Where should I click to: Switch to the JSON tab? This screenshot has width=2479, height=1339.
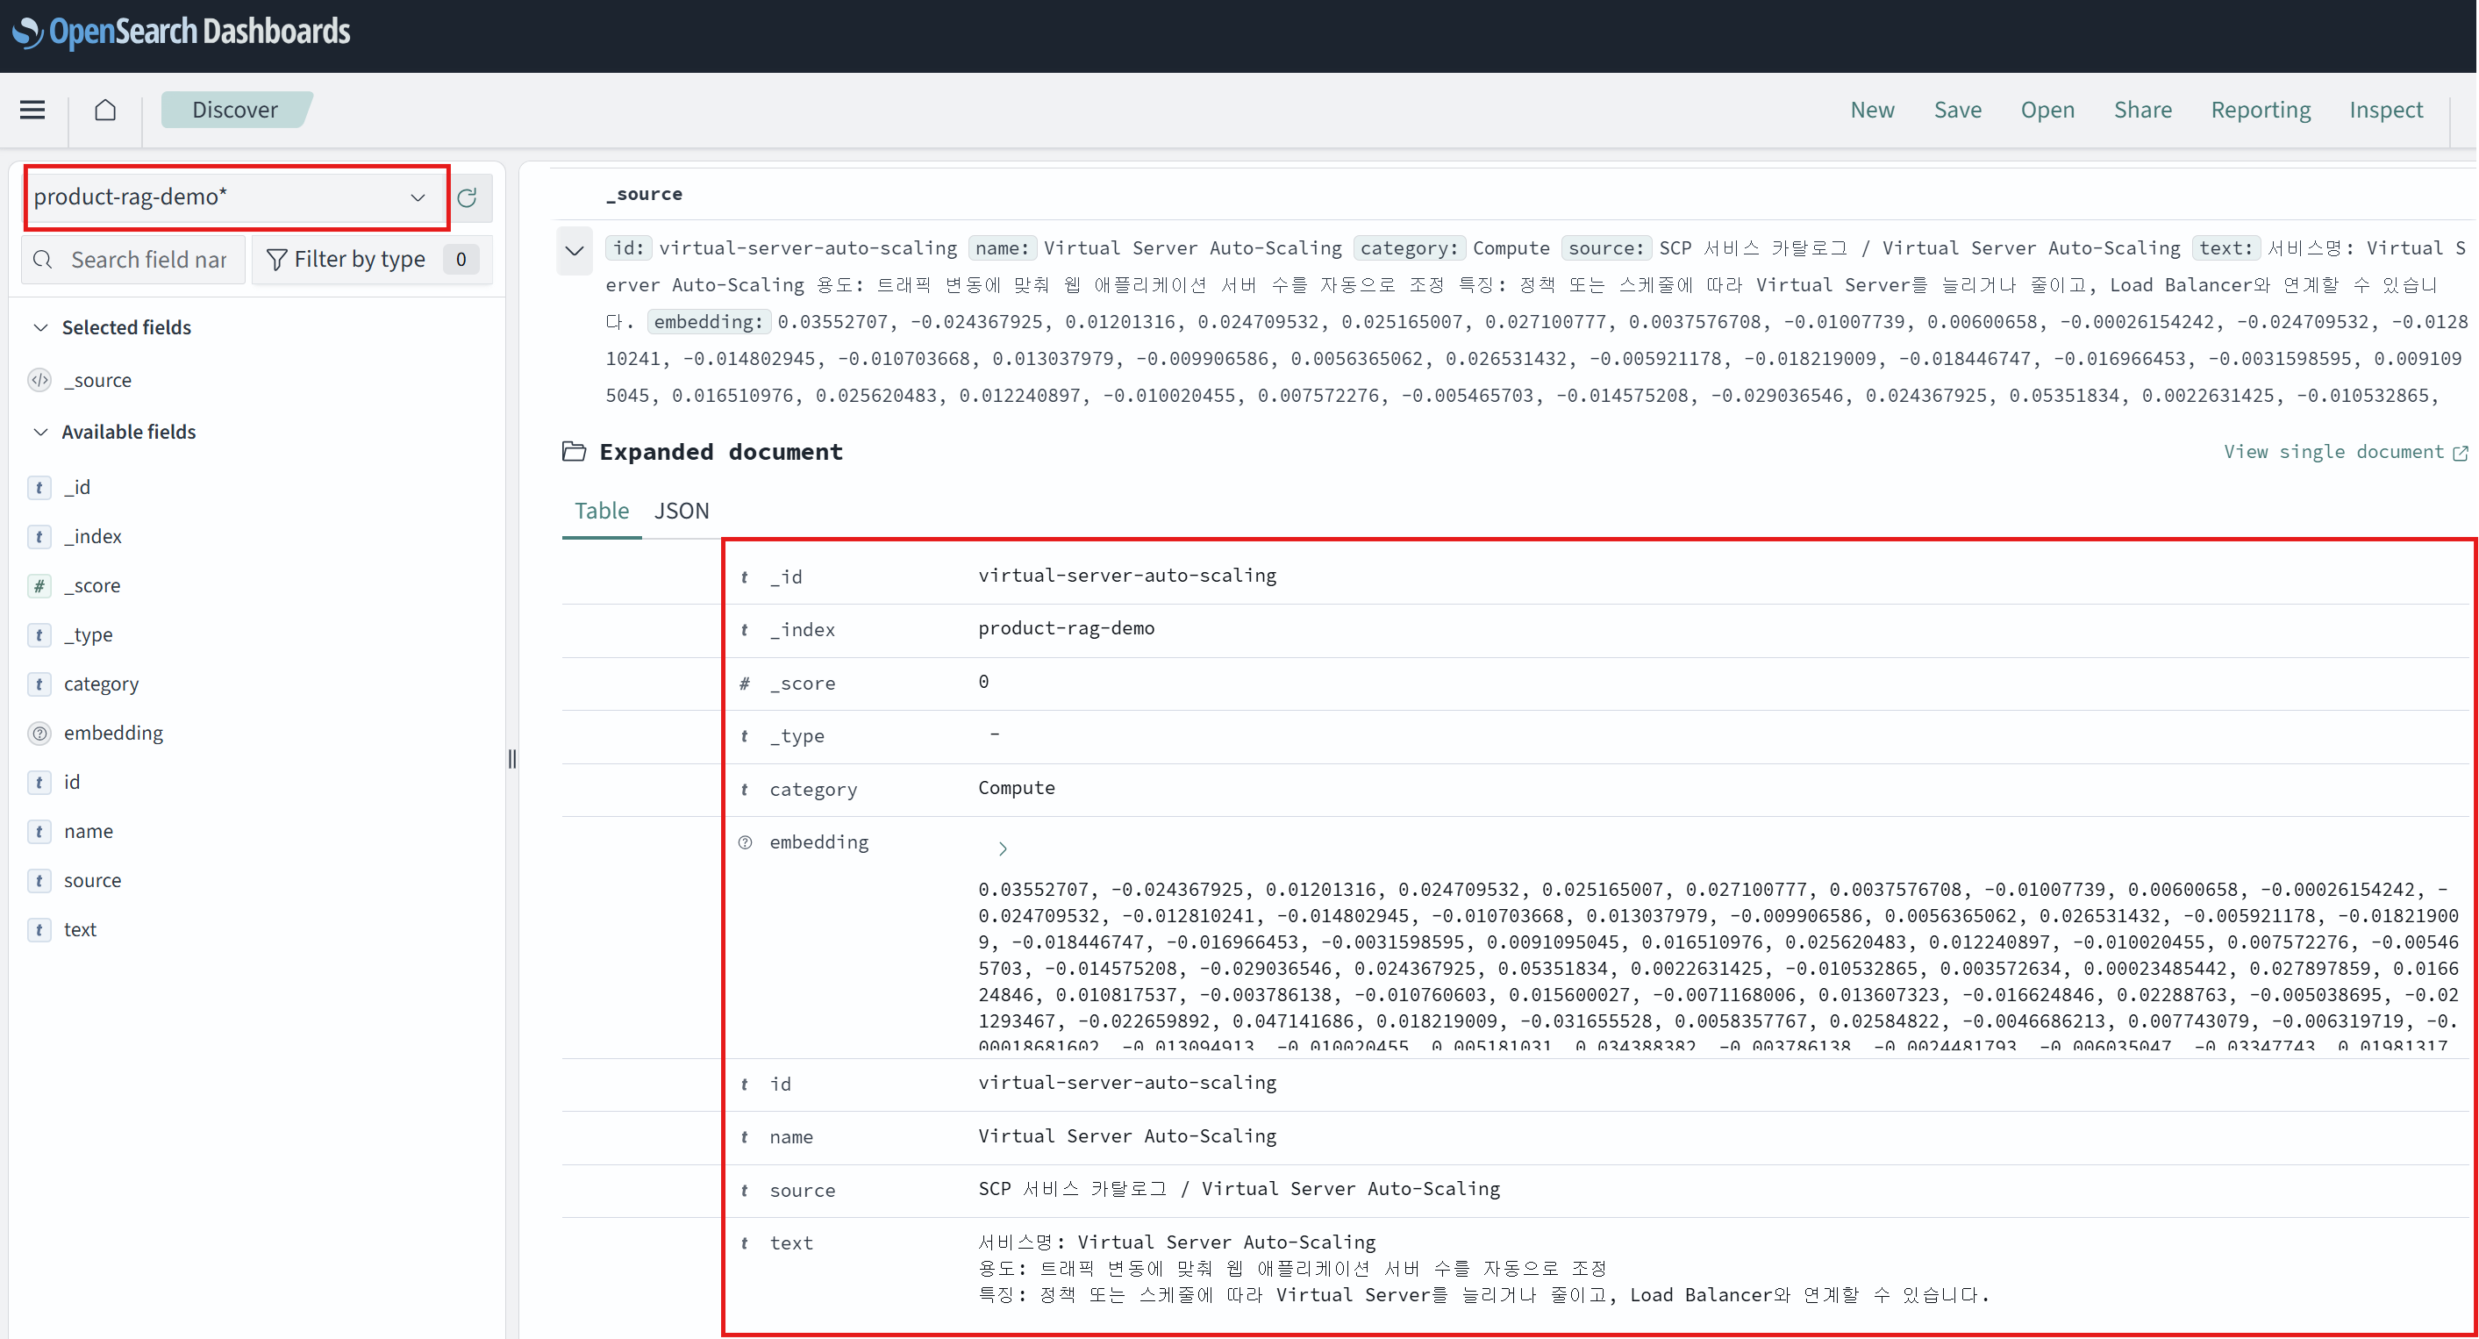682,512
